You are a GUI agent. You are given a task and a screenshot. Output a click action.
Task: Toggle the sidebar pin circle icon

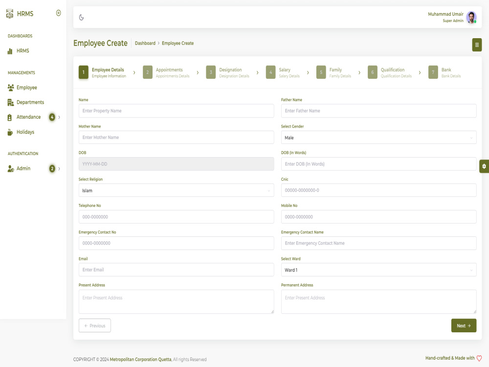click(58, 13)
